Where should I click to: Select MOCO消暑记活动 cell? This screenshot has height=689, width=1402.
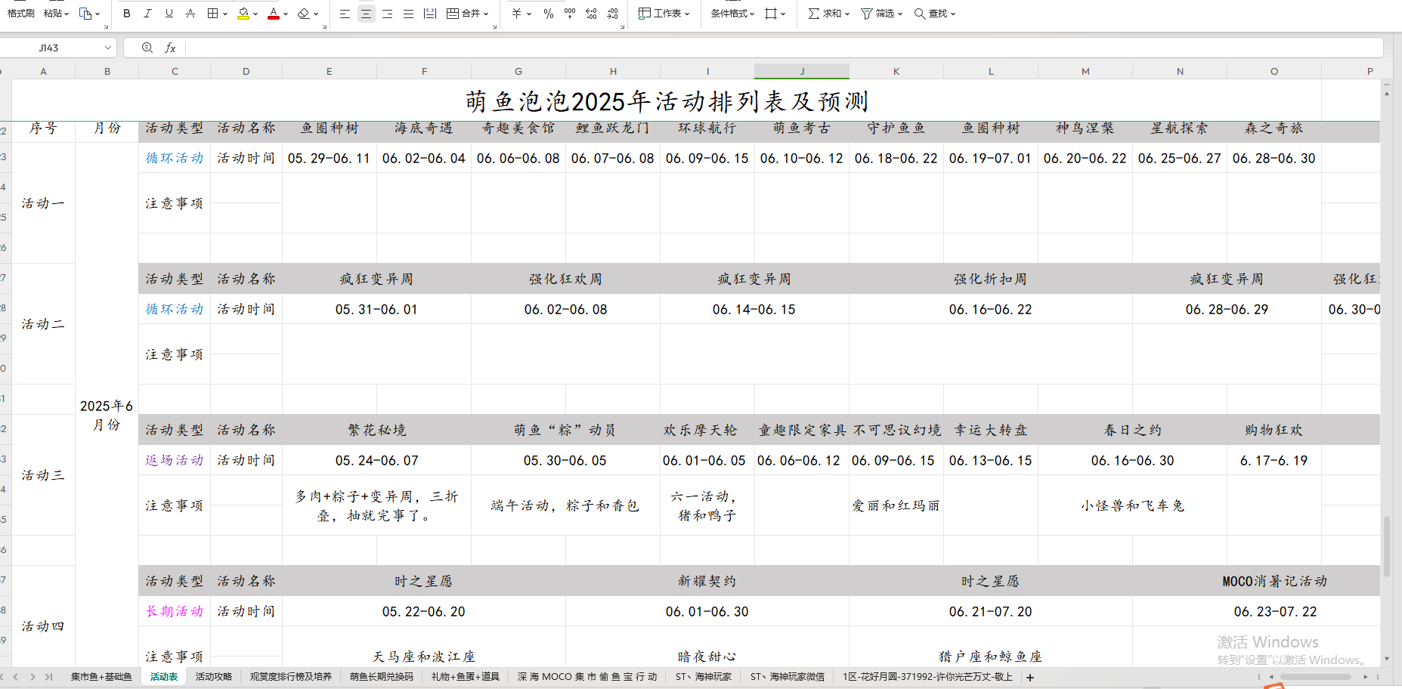pos(1274,581)
